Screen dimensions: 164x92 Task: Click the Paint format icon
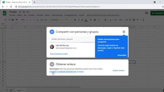16,20
